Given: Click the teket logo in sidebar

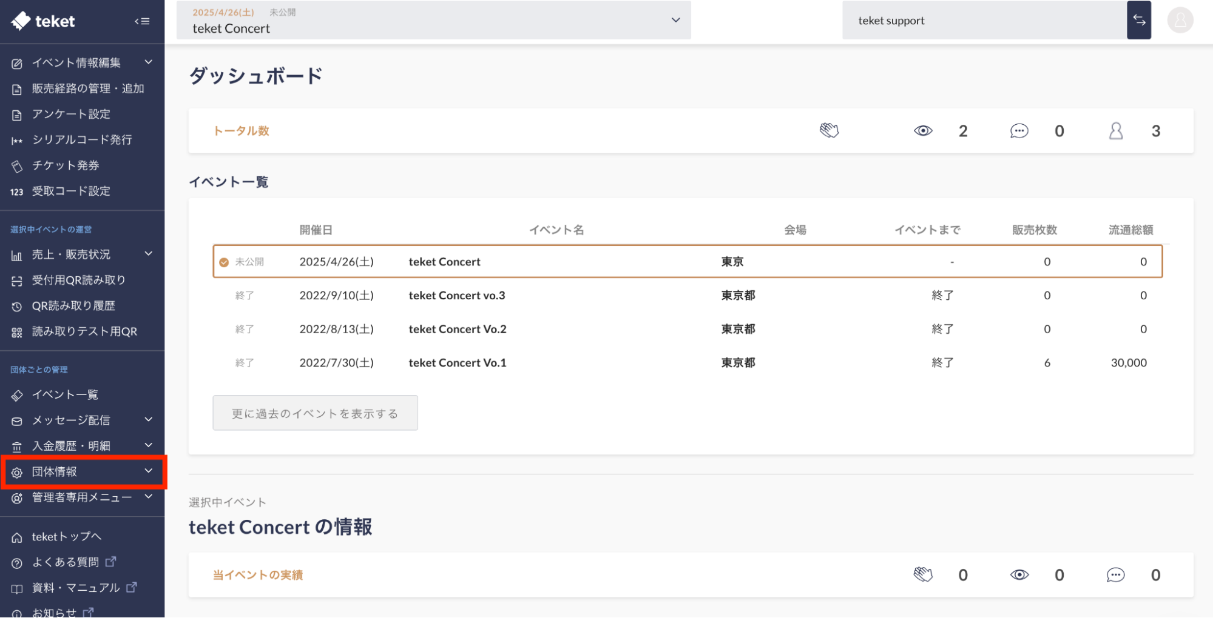Looking at the screenshot, I should 43,21.
